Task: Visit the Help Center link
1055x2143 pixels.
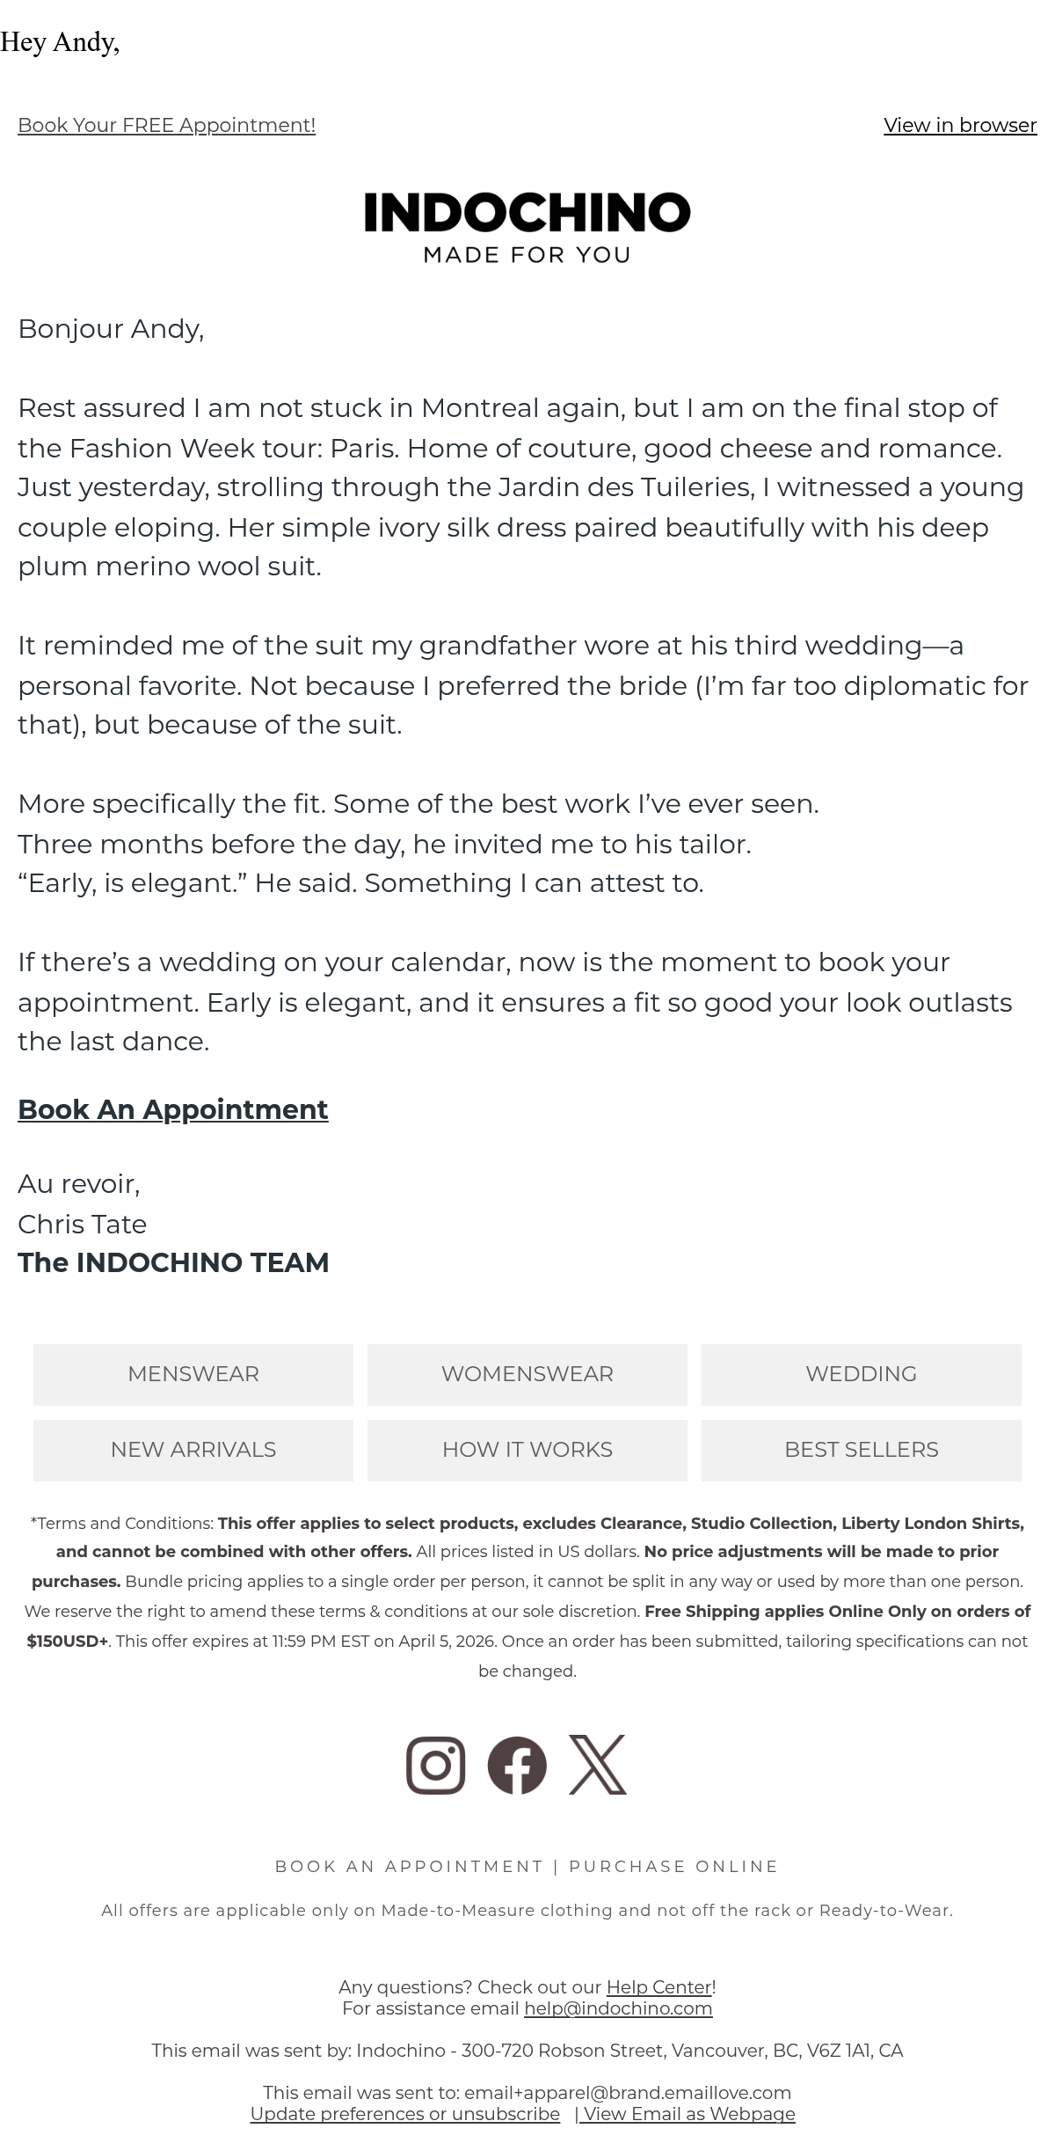Action: point(659,1986)
